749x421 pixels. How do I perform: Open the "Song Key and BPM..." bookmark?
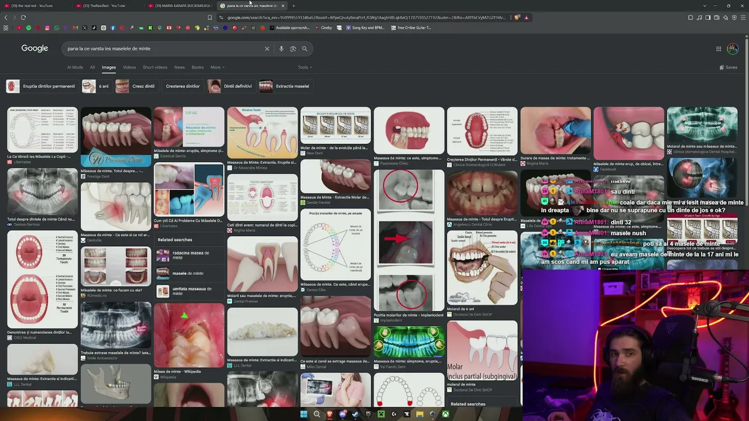365,27
